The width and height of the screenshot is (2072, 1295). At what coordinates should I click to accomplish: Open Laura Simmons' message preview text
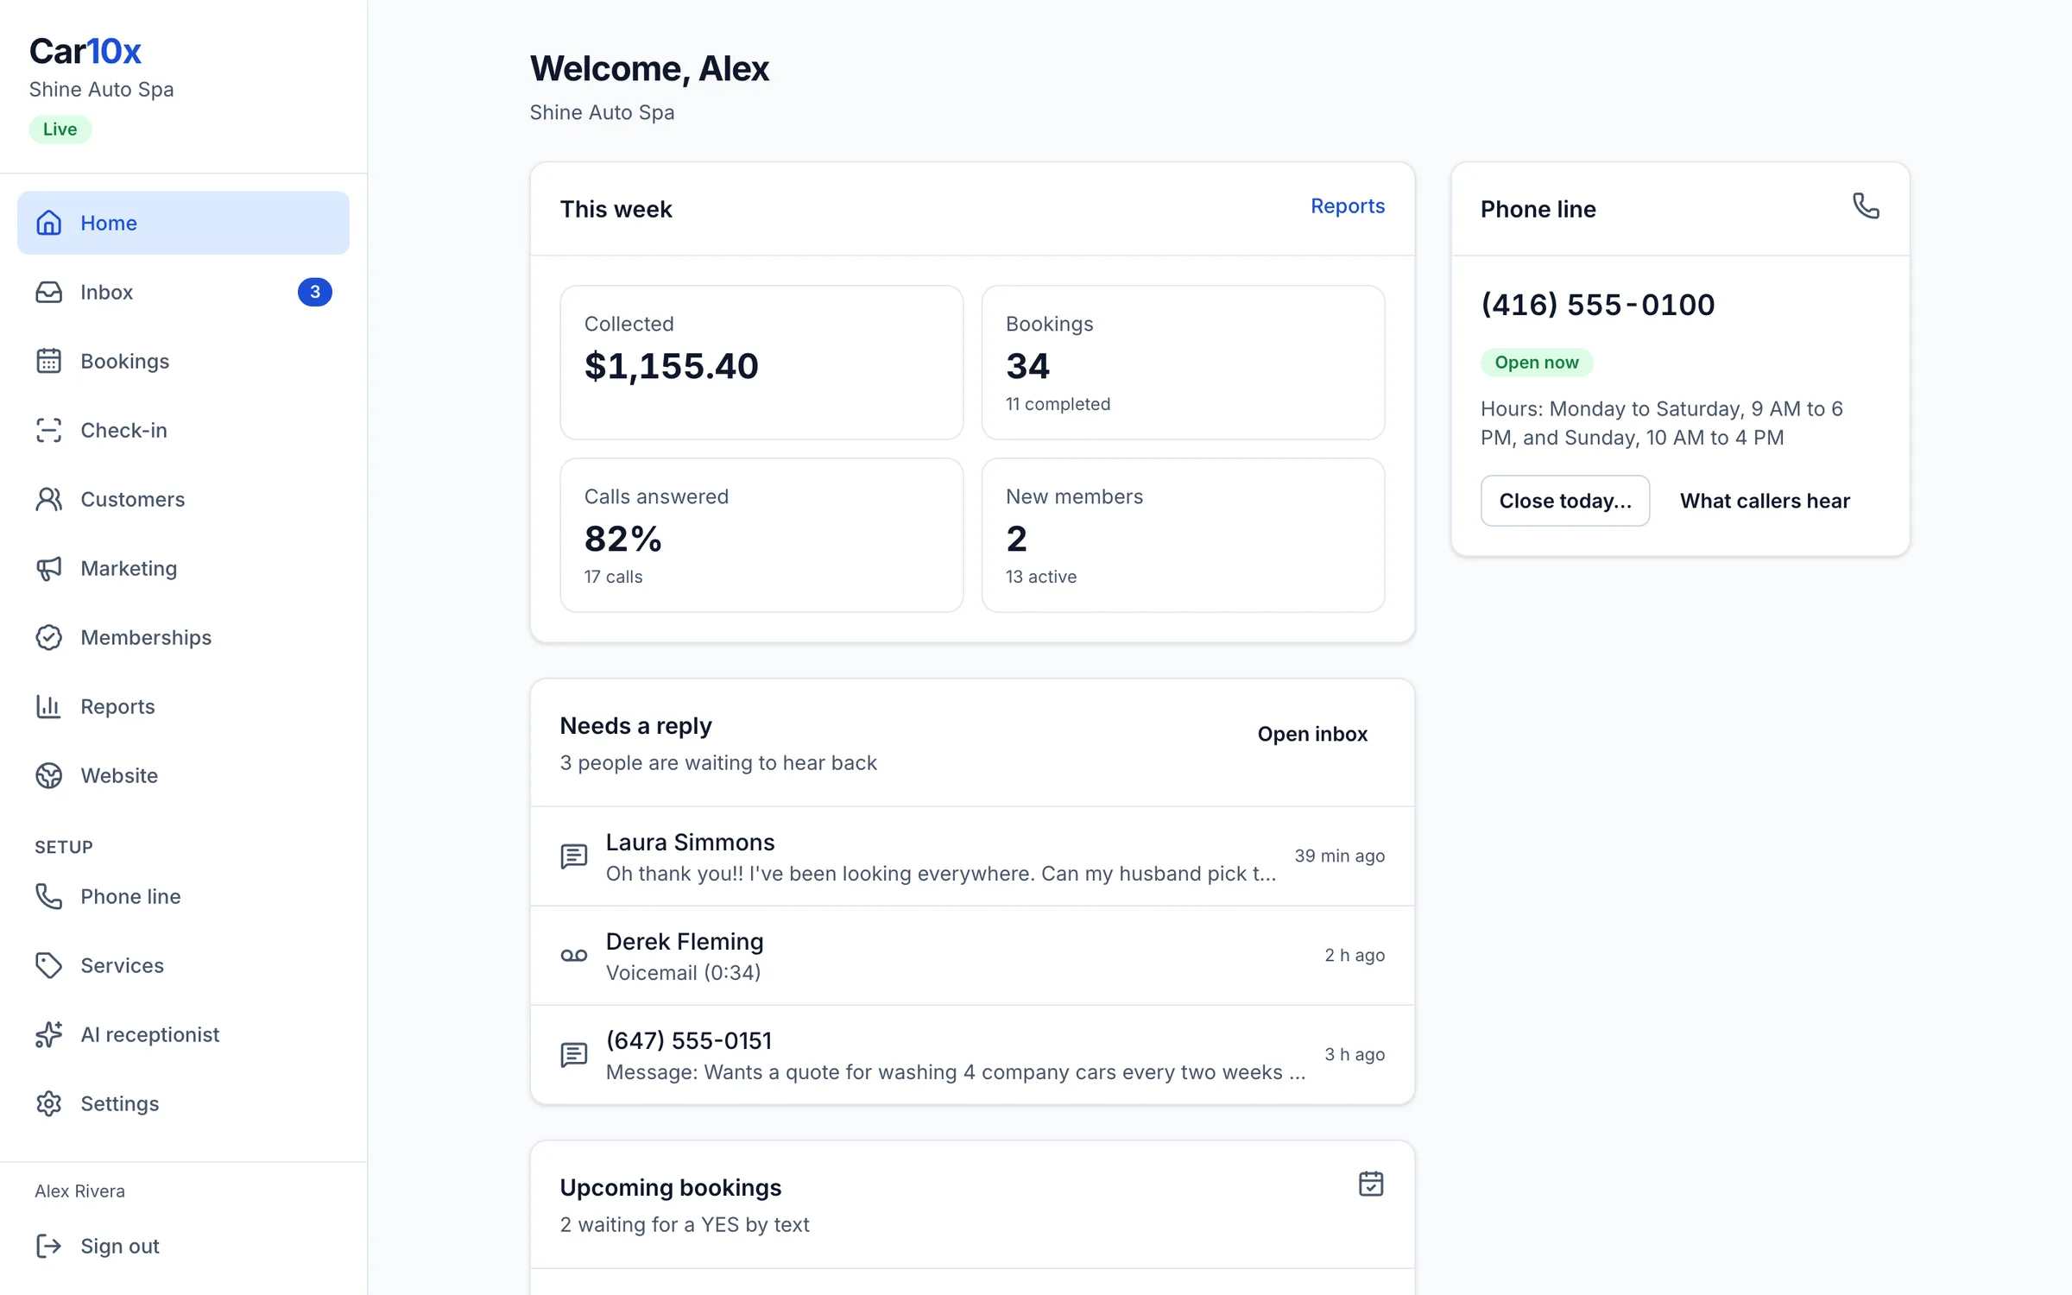(x=941, y=874)
